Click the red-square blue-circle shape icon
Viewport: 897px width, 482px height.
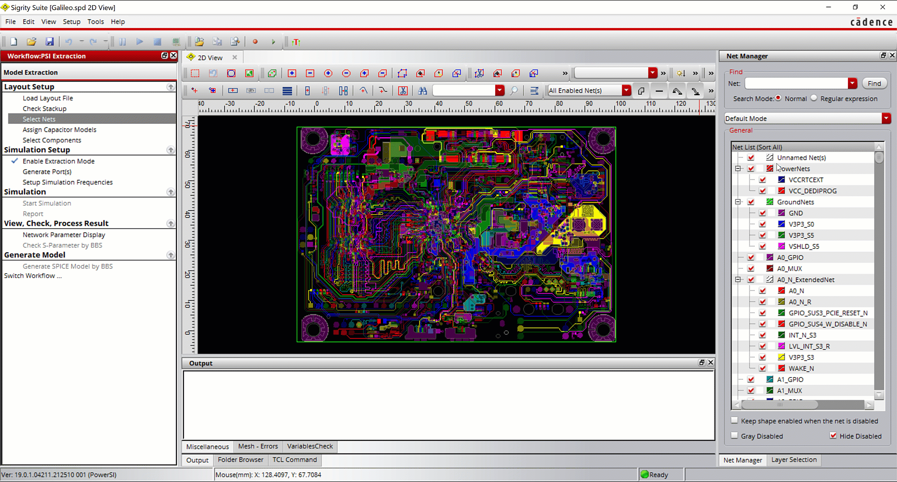click(x=231, y=73)
